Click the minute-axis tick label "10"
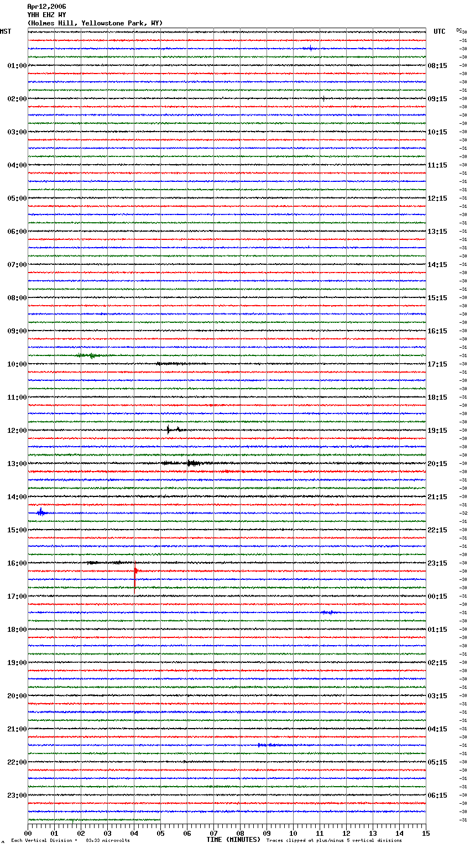 click(x=293, y=833)
